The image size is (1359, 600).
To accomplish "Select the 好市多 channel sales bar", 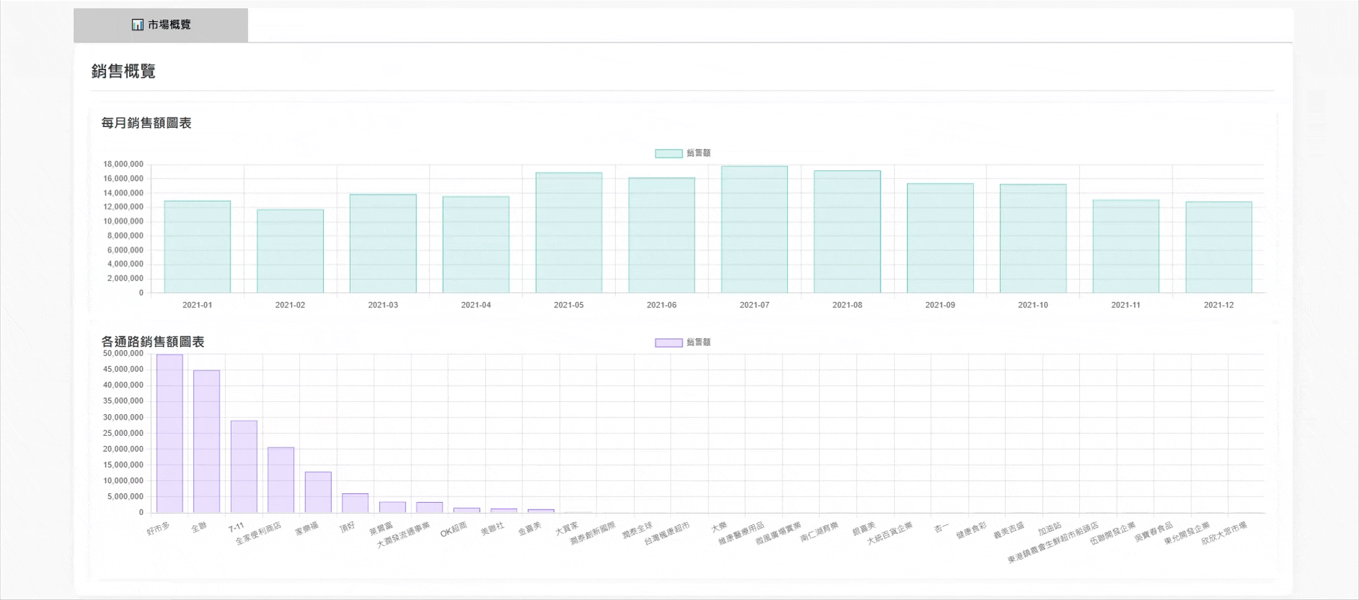I will pyautogui.click(x=170, y=433).
